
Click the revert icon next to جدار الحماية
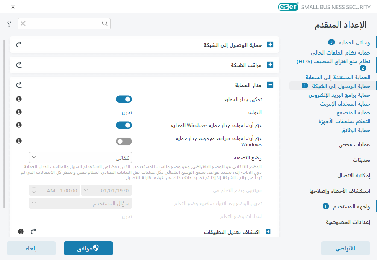18,84
